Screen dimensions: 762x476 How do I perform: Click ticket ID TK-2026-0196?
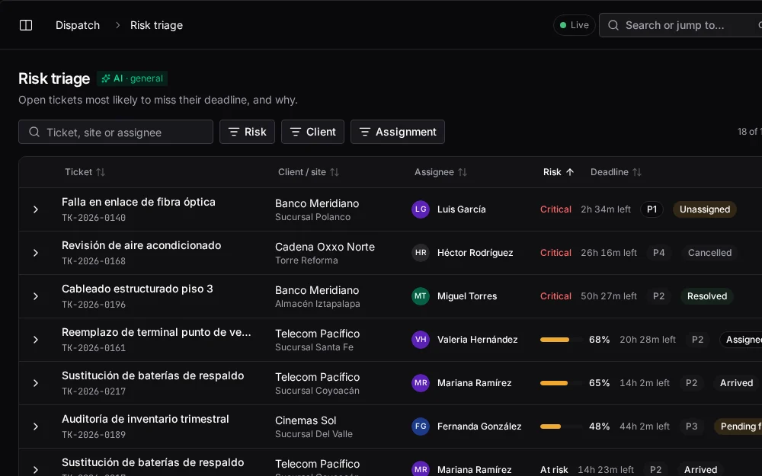pos(94,305)
